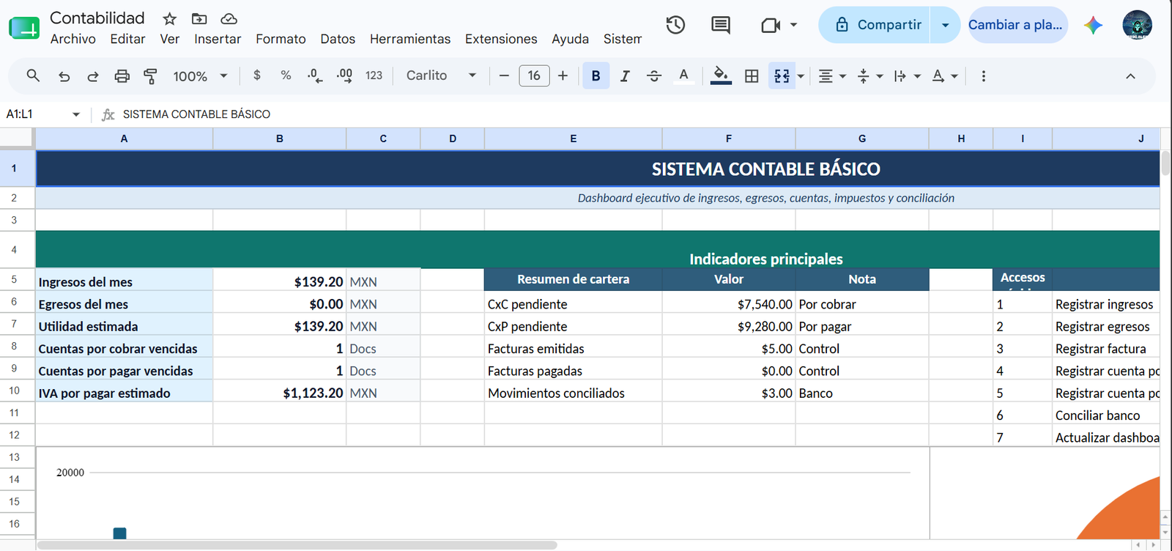1172x551 pixels.
Task: Select the $1,123.20 IVA value cell
Action: click(280, 391)
